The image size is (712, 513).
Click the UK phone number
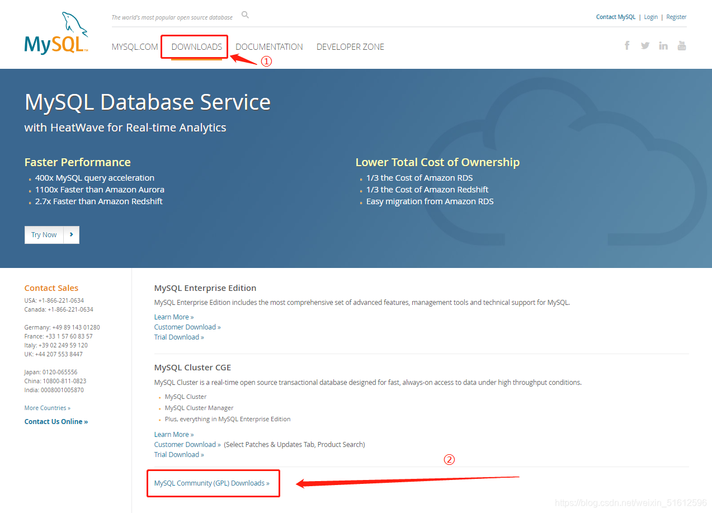[59, 354]
